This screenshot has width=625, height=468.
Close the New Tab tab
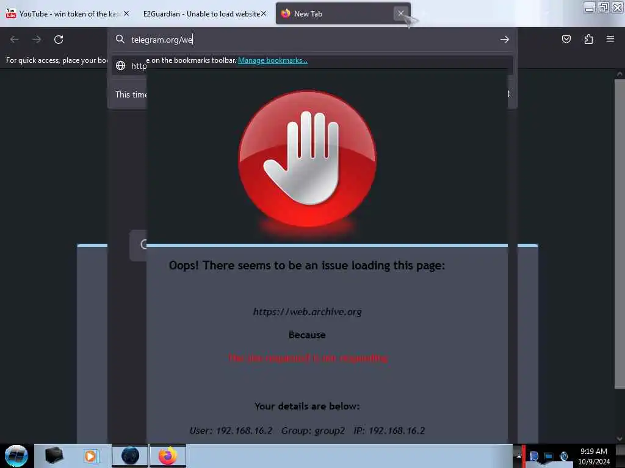(x=400, y=13)
